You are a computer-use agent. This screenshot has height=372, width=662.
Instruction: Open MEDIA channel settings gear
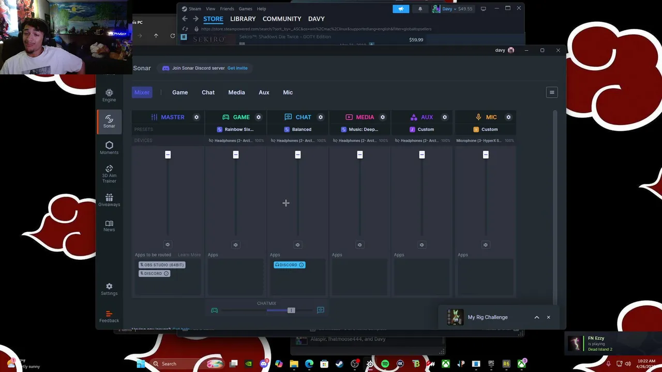tap(383, 117)
